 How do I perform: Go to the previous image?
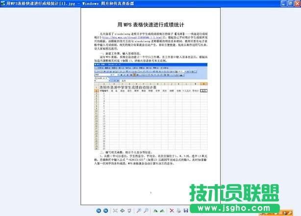[x=99, y=211]
